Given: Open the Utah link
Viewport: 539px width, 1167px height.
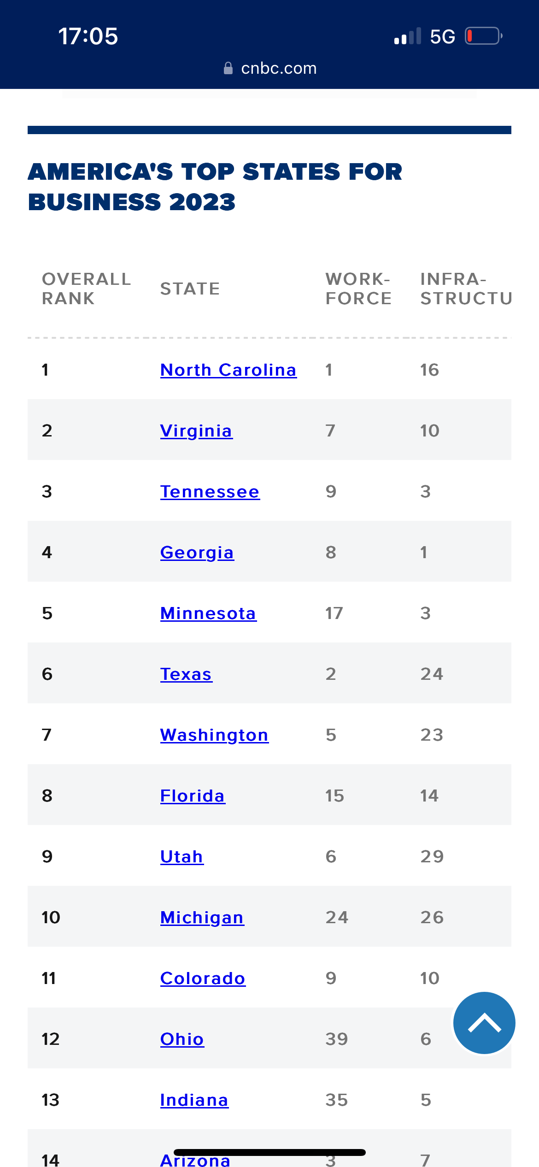Looking at the screenshot, I should pyautogui.click(x=182, y=856).
